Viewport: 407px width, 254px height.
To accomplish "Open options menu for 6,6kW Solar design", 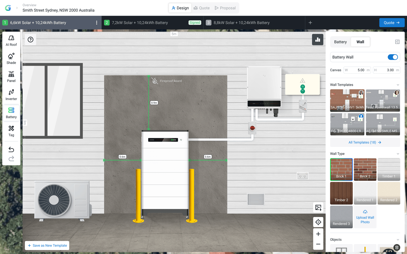I will pos(97,23).
